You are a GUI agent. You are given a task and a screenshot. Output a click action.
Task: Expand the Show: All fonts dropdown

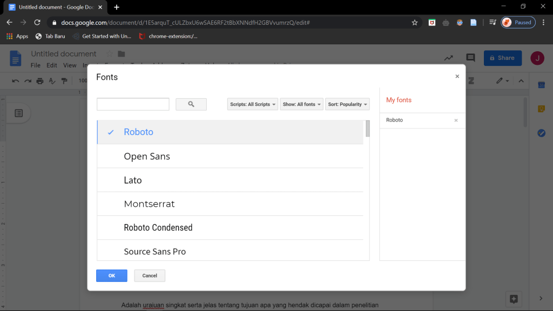point(301,104)
